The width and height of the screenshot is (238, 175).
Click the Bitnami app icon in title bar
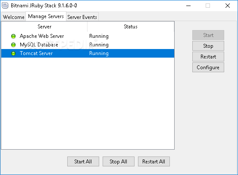pos(5,6)
